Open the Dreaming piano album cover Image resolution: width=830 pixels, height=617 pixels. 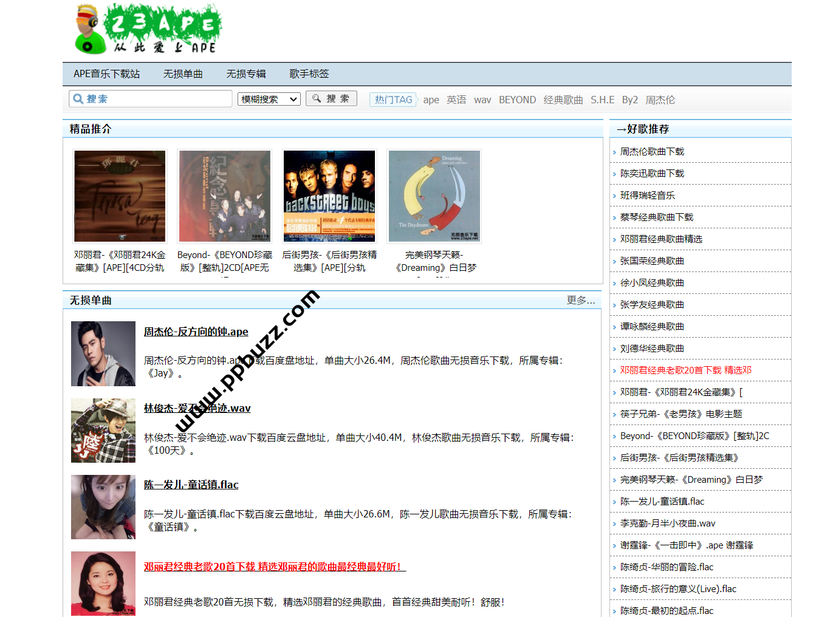pyautogui.click(x=434, y=196)
